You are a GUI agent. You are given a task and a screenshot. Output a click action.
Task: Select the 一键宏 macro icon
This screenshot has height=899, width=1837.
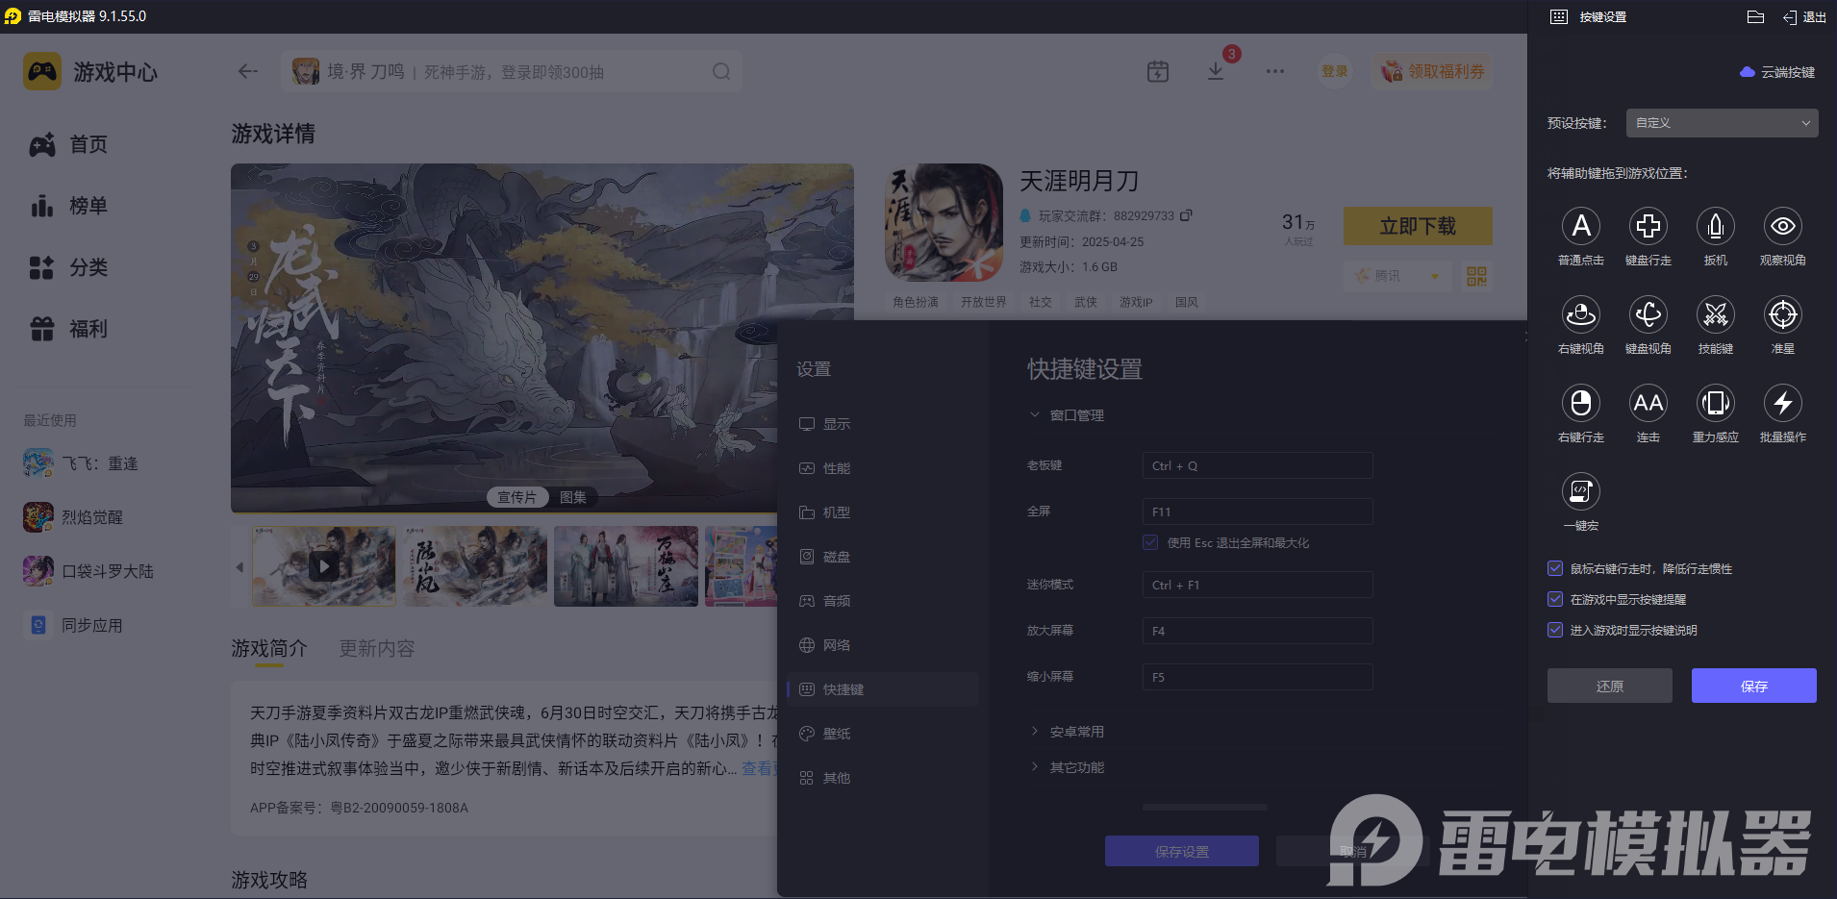point(1583,492)
